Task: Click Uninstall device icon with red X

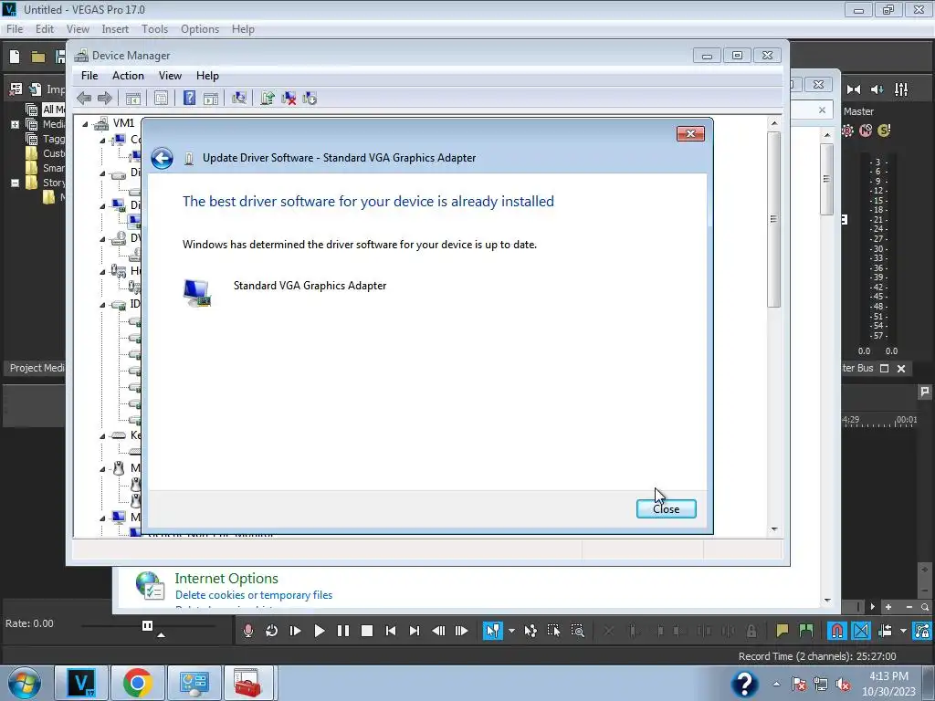Action: tap(289, 99)
